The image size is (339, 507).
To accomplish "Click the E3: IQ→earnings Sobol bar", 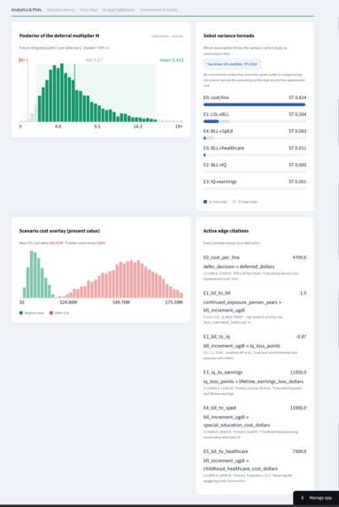I will (x=255, y=188).
